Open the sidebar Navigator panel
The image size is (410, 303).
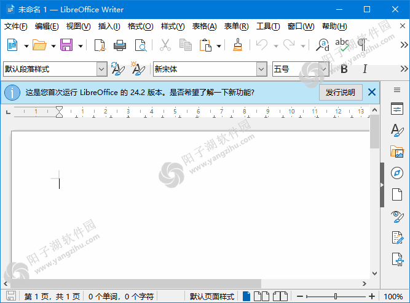[x=397, y=173]
